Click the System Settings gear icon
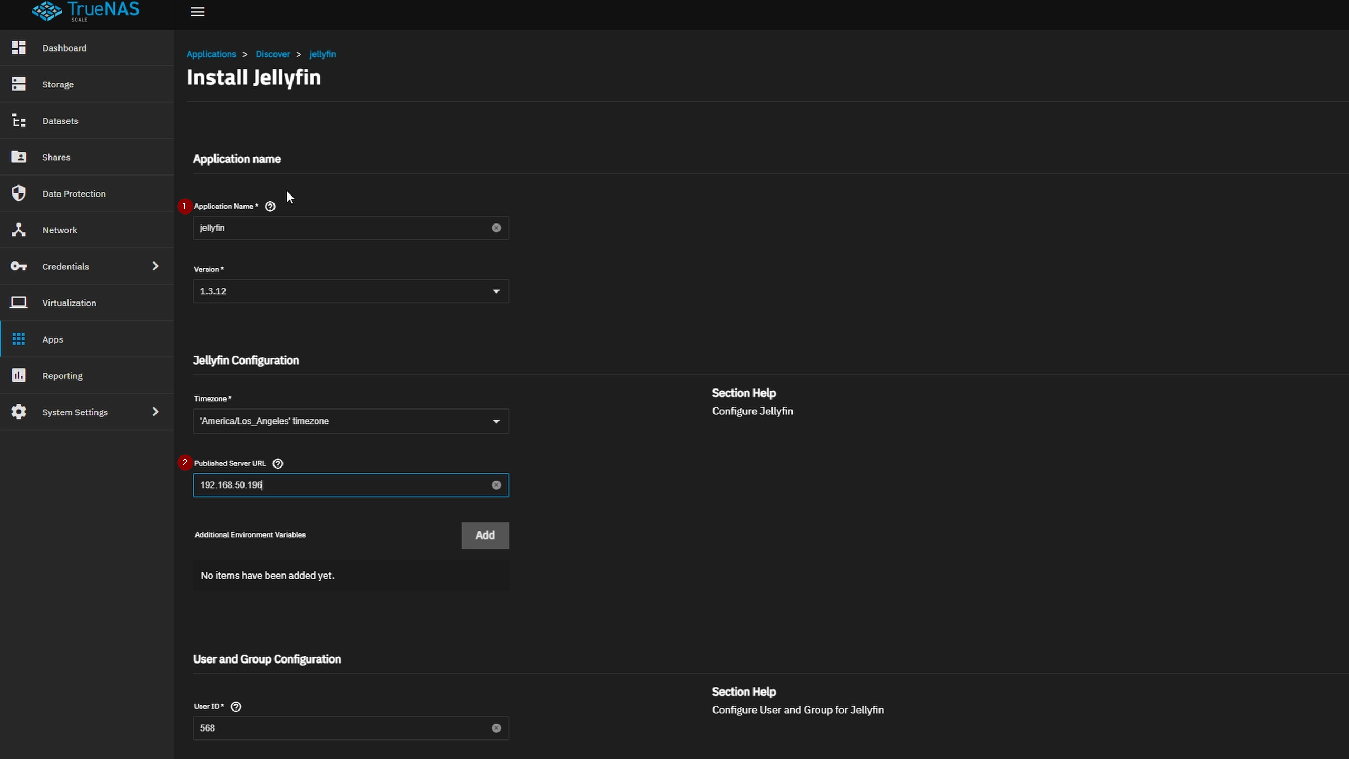 [x=19, y=412]
